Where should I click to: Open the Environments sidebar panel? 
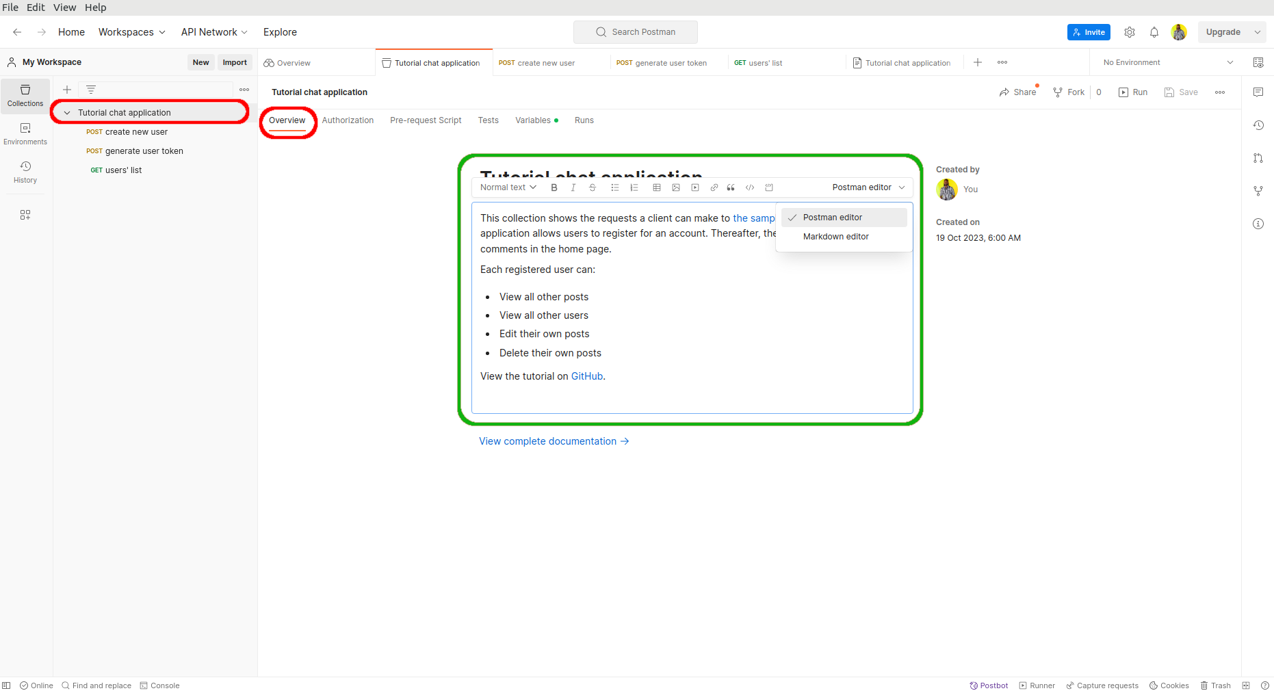(x=25, y=134)
